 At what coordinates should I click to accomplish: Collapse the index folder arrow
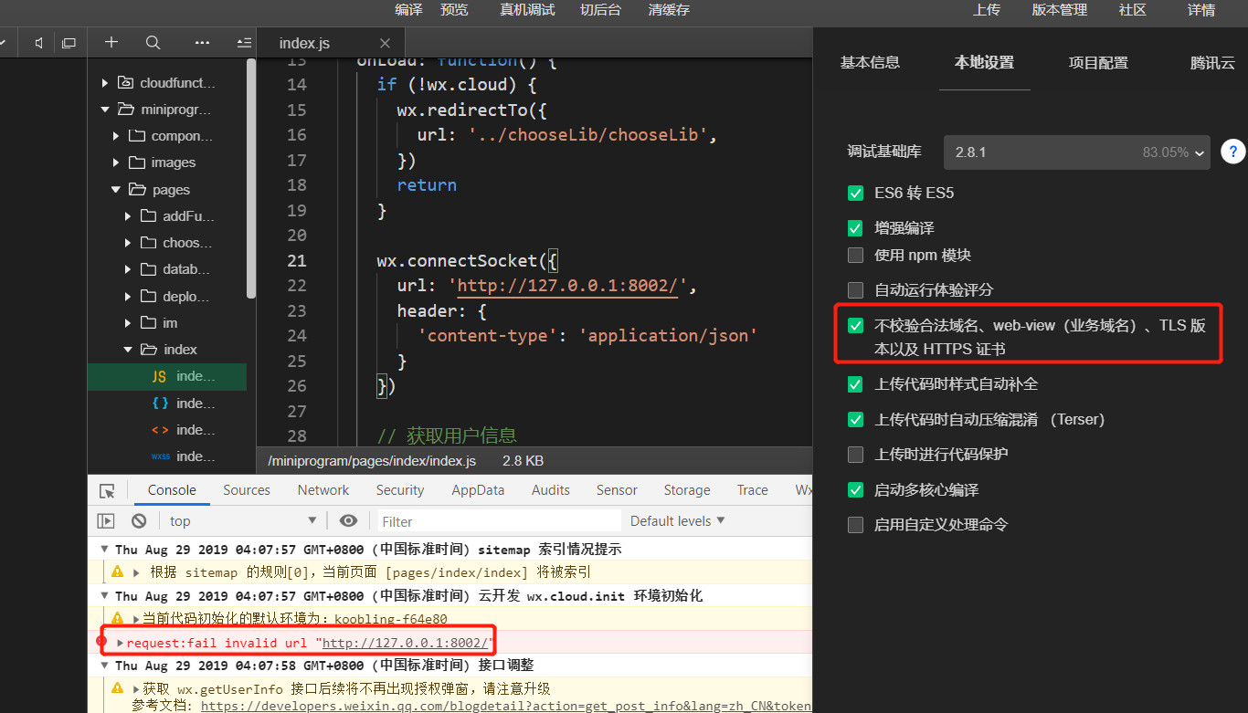[128, 350]
